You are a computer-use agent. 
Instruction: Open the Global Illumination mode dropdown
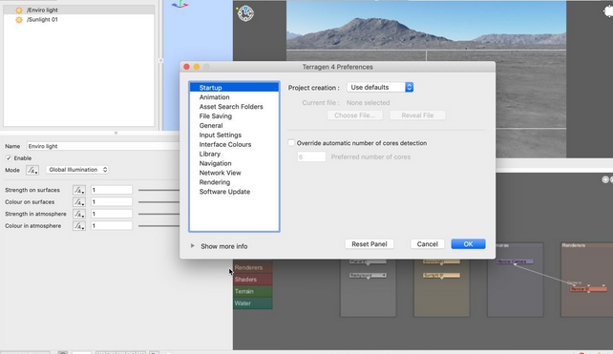pos(77,170)
